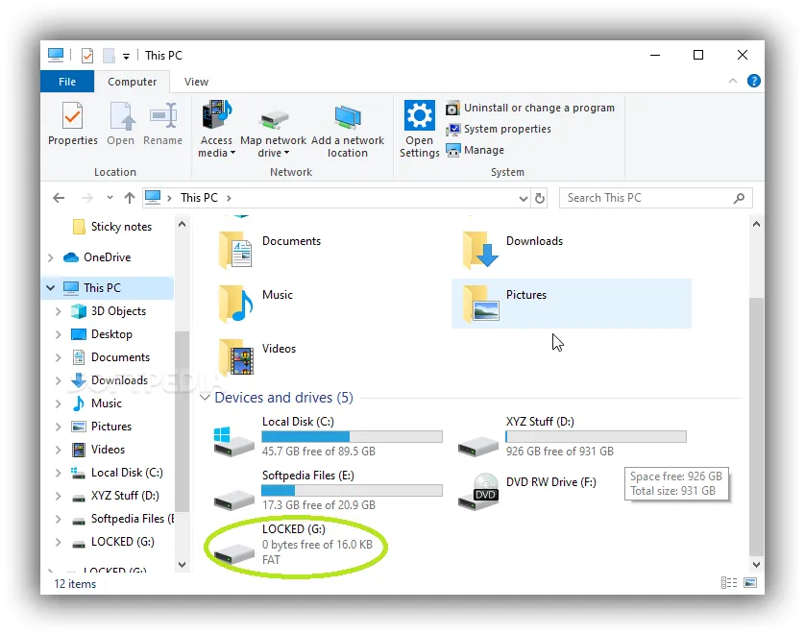The image size is (805, 635).
Task: Switch to Large icons view
Action: point(750,582)
